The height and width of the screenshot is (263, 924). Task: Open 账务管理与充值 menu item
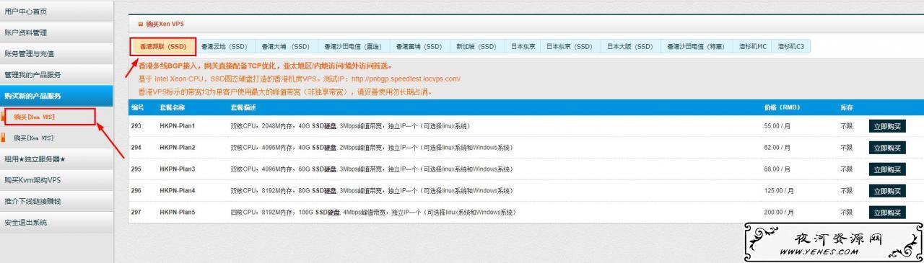point(56,53)
